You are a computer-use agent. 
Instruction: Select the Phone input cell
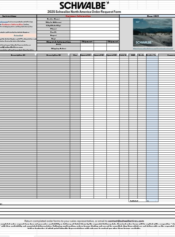tap(95, 29)
